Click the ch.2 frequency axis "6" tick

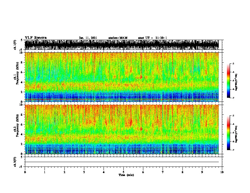[x=22, y=125]
